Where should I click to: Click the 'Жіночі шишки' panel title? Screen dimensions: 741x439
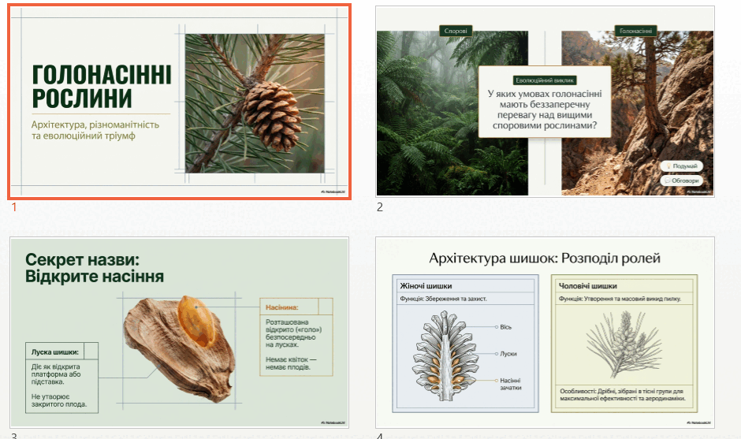tap(426, 286)
